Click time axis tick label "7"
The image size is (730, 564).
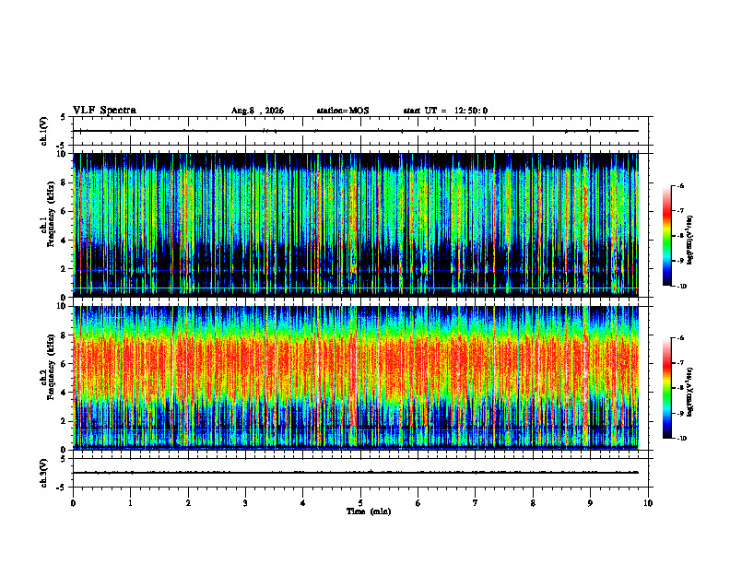pos(476,503)
